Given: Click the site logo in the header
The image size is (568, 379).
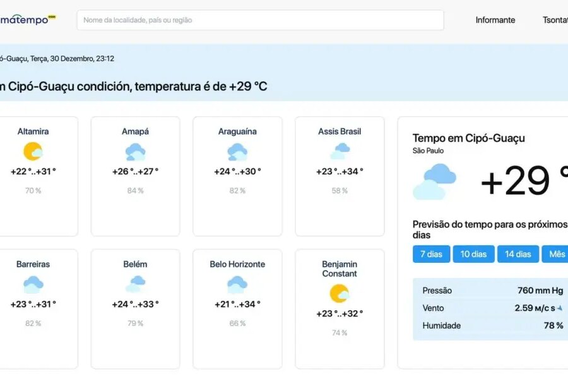Looking at the screenshot, I should pos(28,20).
